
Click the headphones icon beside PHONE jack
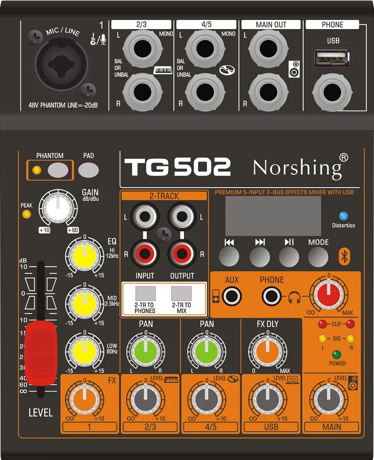coord(295,297)
